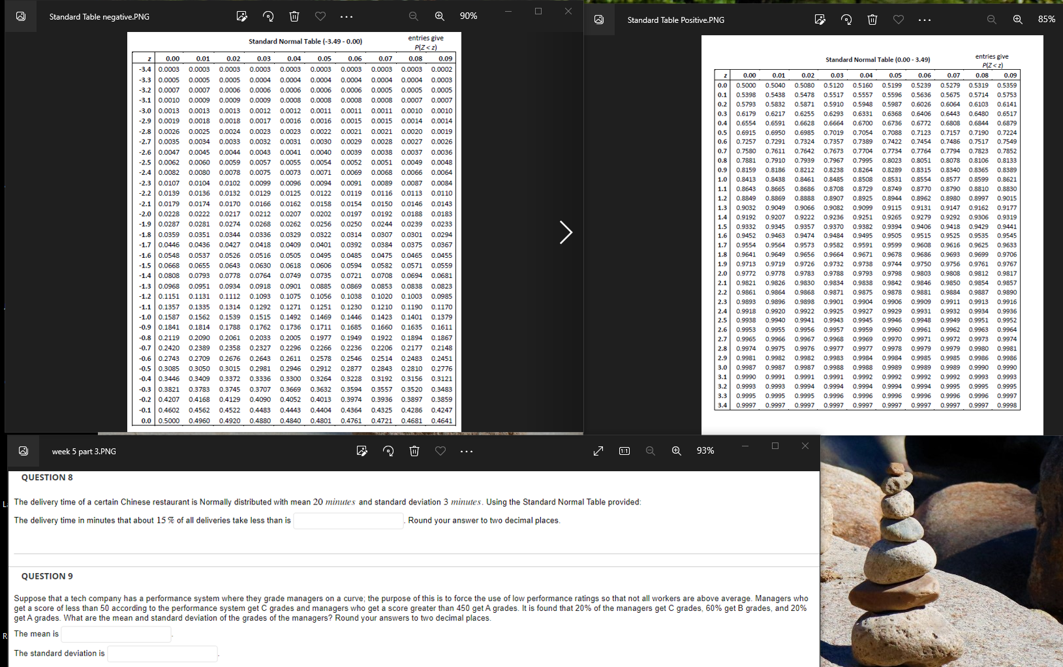Maximize the Standard Table negative window

point(538,11)
